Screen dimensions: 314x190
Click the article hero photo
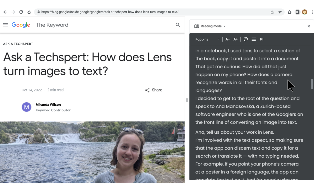pos(92,152)
